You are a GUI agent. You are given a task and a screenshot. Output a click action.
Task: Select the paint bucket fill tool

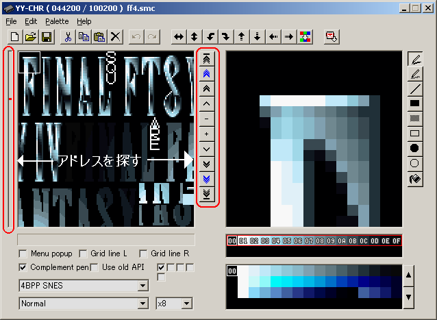415,179
